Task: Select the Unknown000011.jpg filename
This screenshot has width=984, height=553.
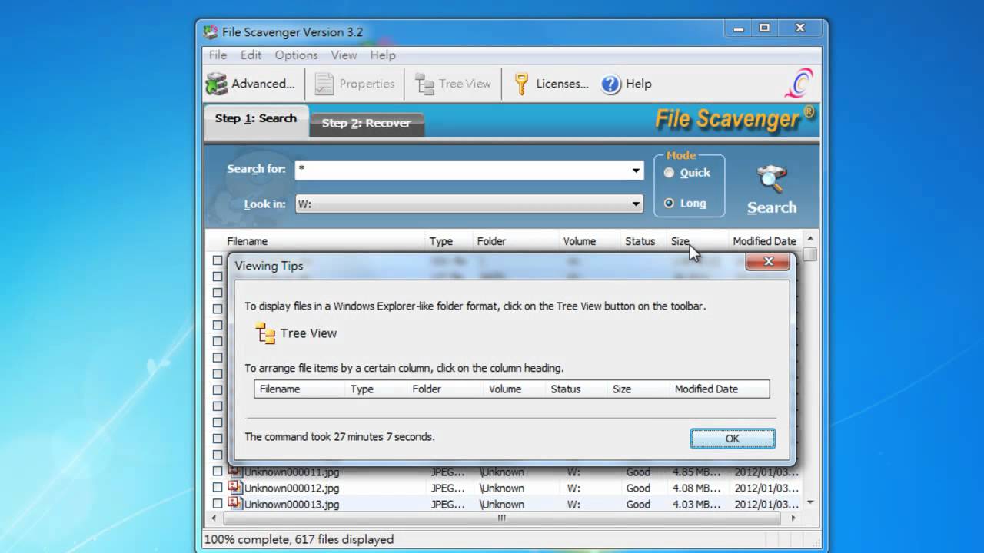Action: pos(291,472)
